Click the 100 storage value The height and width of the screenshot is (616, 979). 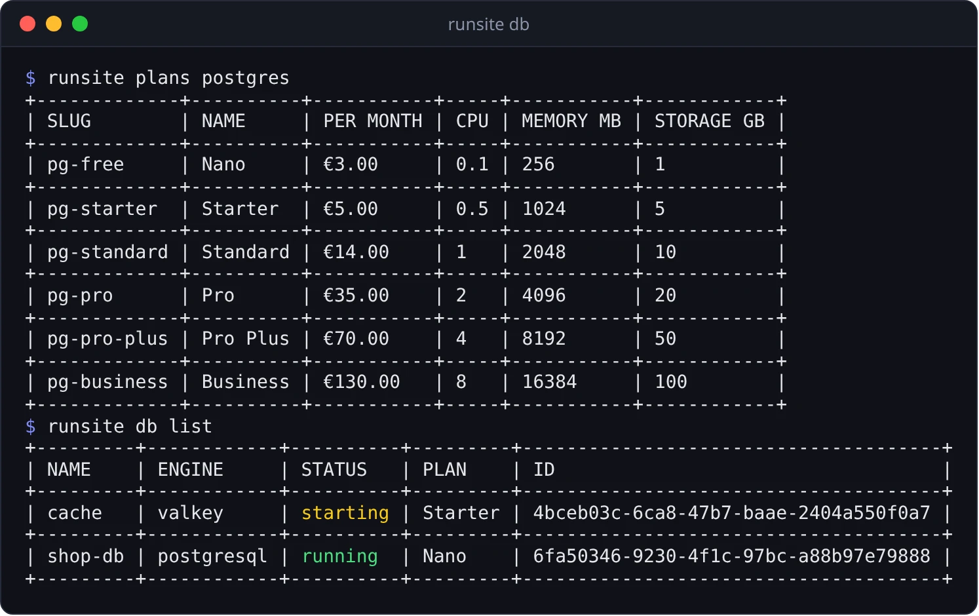tap(671, 382)
